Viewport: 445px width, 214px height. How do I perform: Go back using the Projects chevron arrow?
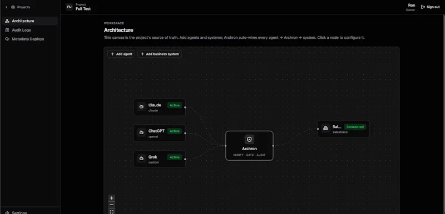click(7, 7)
